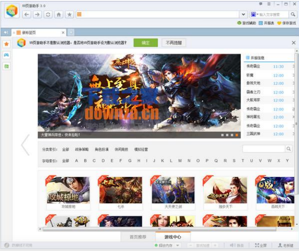Open the green icon in left sidebar

click(x=7, y=66)
